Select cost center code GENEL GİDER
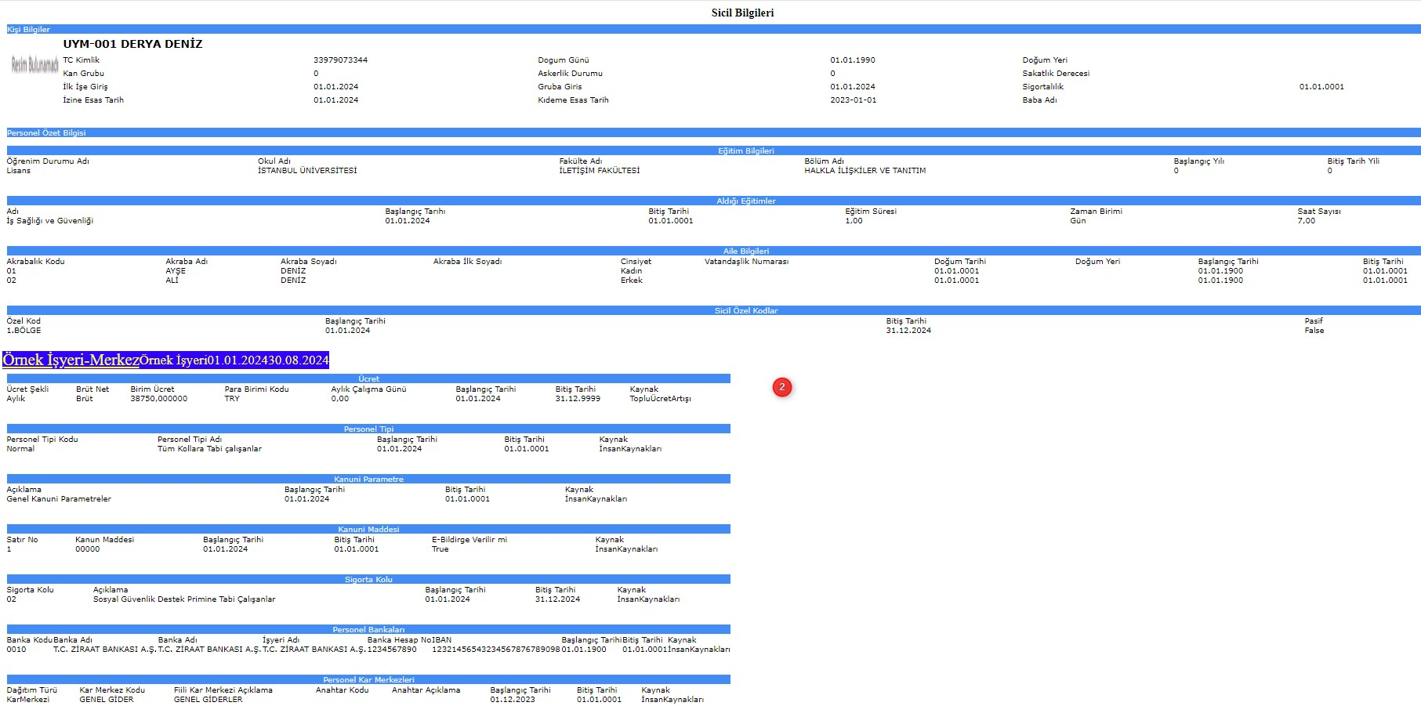The width and height of the screenshot is (1421, 706). coord(106,700)
